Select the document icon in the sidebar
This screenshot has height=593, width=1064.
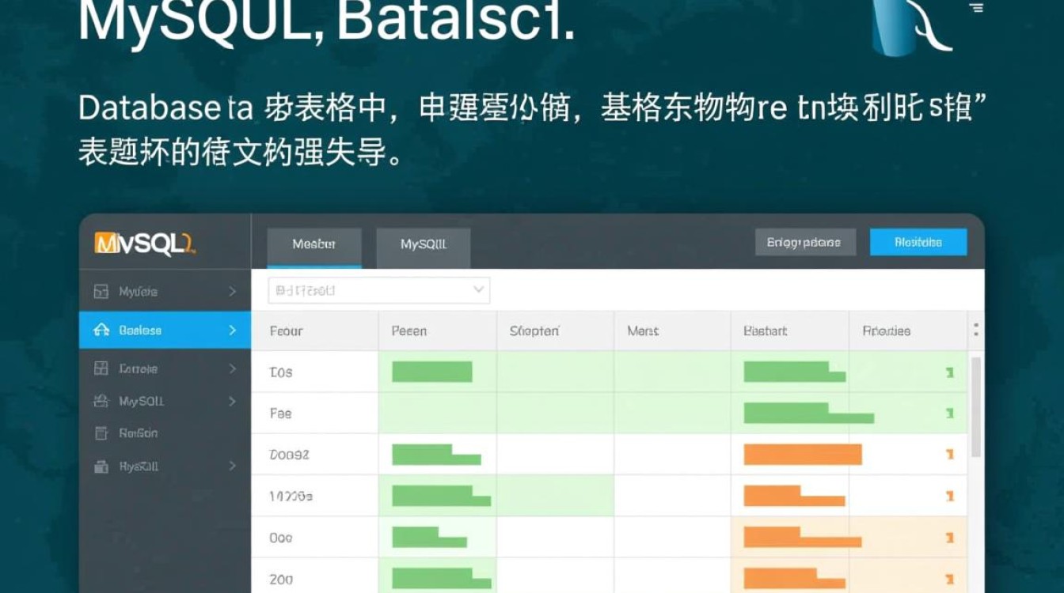click(101, 433)
